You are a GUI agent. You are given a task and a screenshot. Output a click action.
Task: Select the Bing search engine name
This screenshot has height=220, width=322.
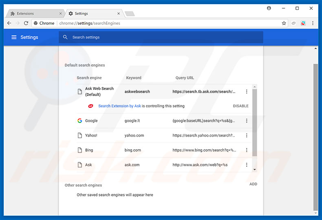pos(89,150)
